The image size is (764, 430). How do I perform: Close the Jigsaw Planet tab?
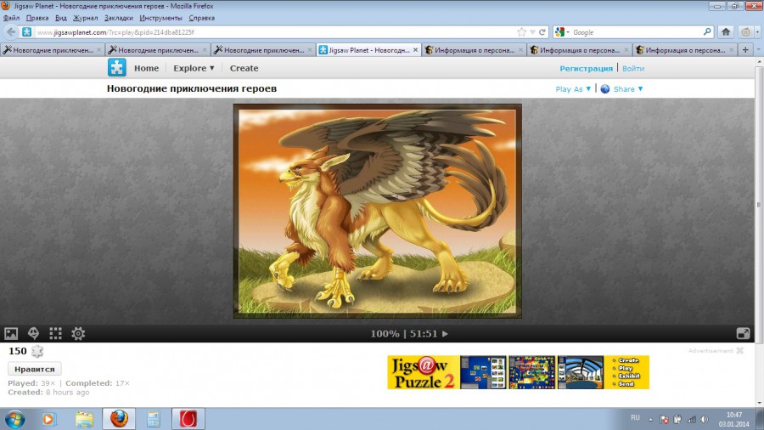[x=415, y=50]
